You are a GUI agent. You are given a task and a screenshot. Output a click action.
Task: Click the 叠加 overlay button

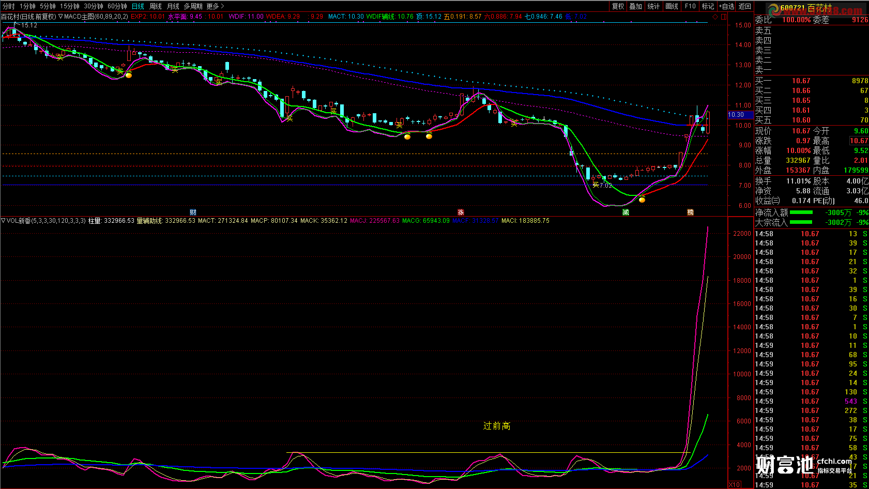point(635,6)
